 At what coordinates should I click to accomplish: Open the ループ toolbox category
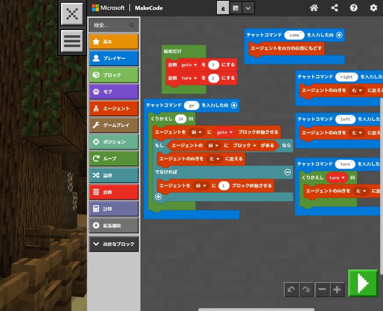point(113,158)
